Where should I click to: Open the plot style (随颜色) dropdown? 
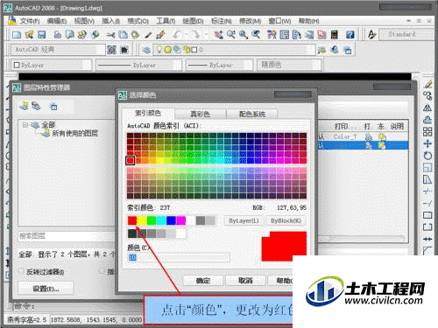pyautogui.click(x=289, y=65)
